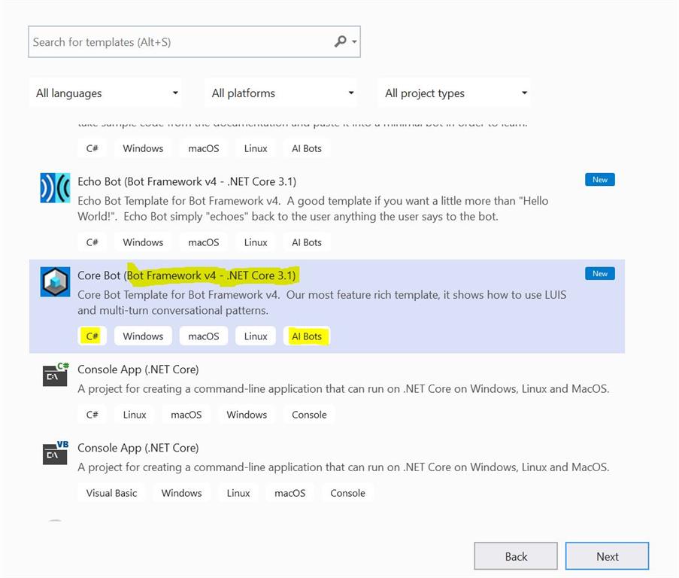Click the New badge on Echo Bot
Viewport: 679px width, 578px height.
599,179
